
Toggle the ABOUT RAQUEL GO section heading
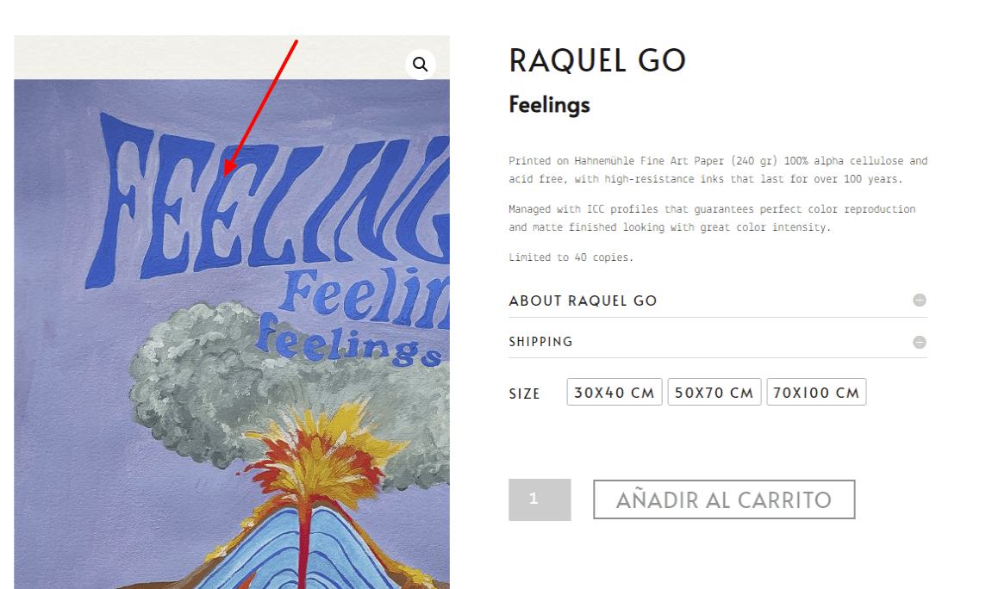[583, 301]
